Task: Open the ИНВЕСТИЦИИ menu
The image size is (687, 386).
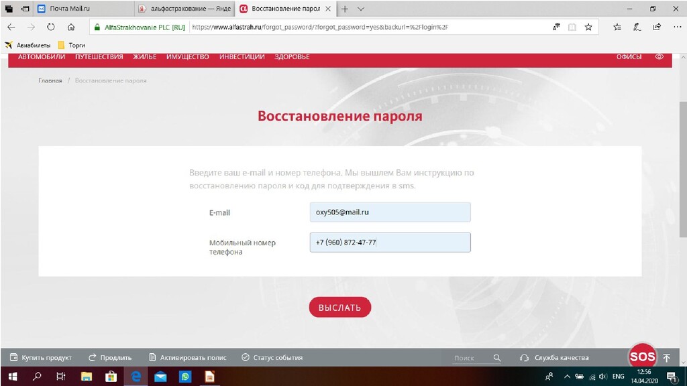Action: point(242,57)
